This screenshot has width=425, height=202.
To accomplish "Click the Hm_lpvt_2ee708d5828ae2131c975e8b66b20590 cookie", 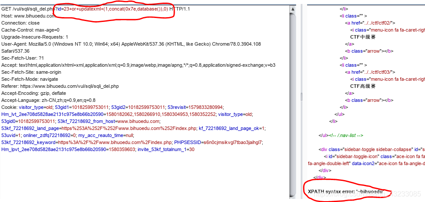I will 68,150.
